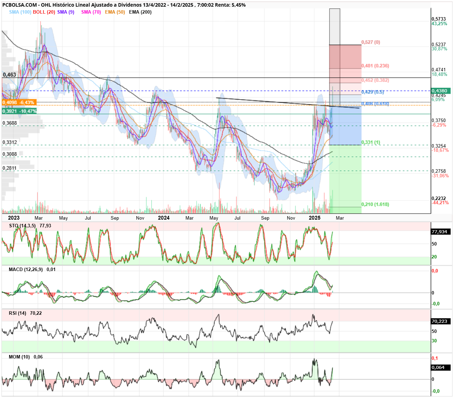Click the 0,331 (1) Fibonacci level label
Screen dimensions: 454x398
click(x=371, y=142)
